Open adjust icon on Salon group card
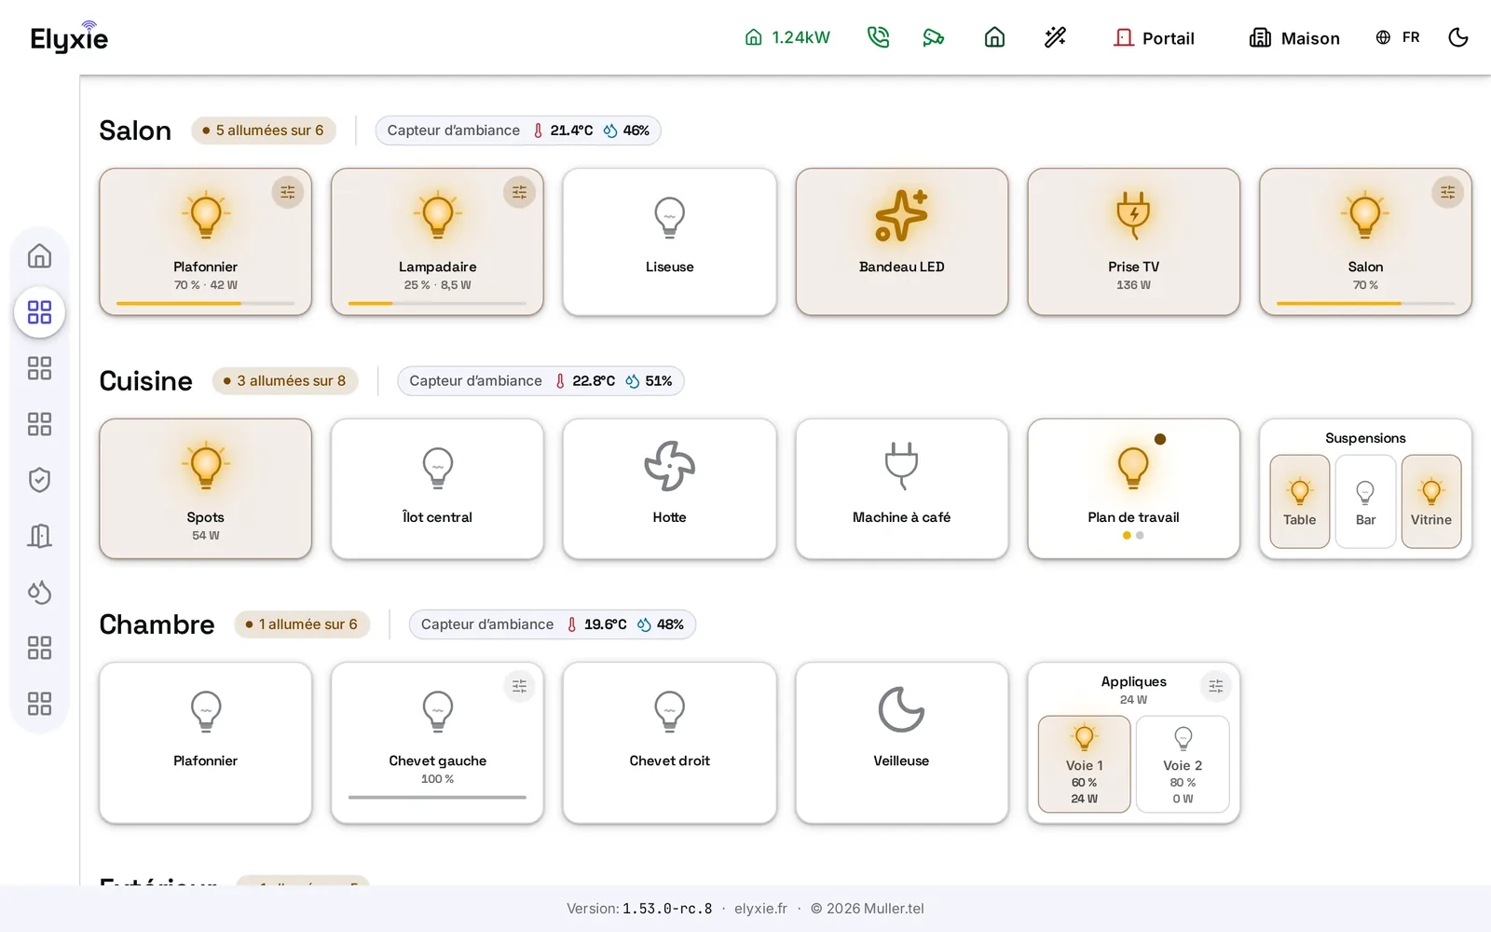The width and height of the screenshot is (1491, 932). (x=1447, y=192)
